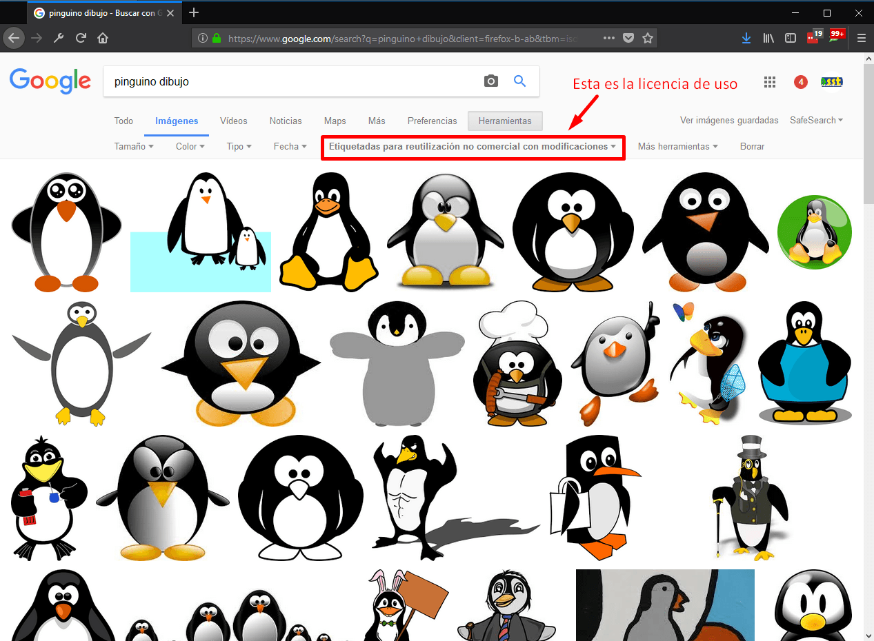
Task: Open Ver imágenes guardadas link
Action: [729, 120]
